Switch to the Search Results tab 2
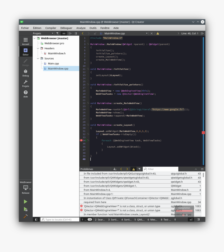Screen dimensions: 224x252 (100, 219)
